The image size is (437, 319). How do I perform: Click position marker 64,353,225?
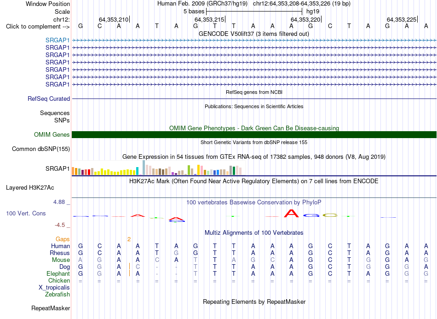[x=402, y=19]
